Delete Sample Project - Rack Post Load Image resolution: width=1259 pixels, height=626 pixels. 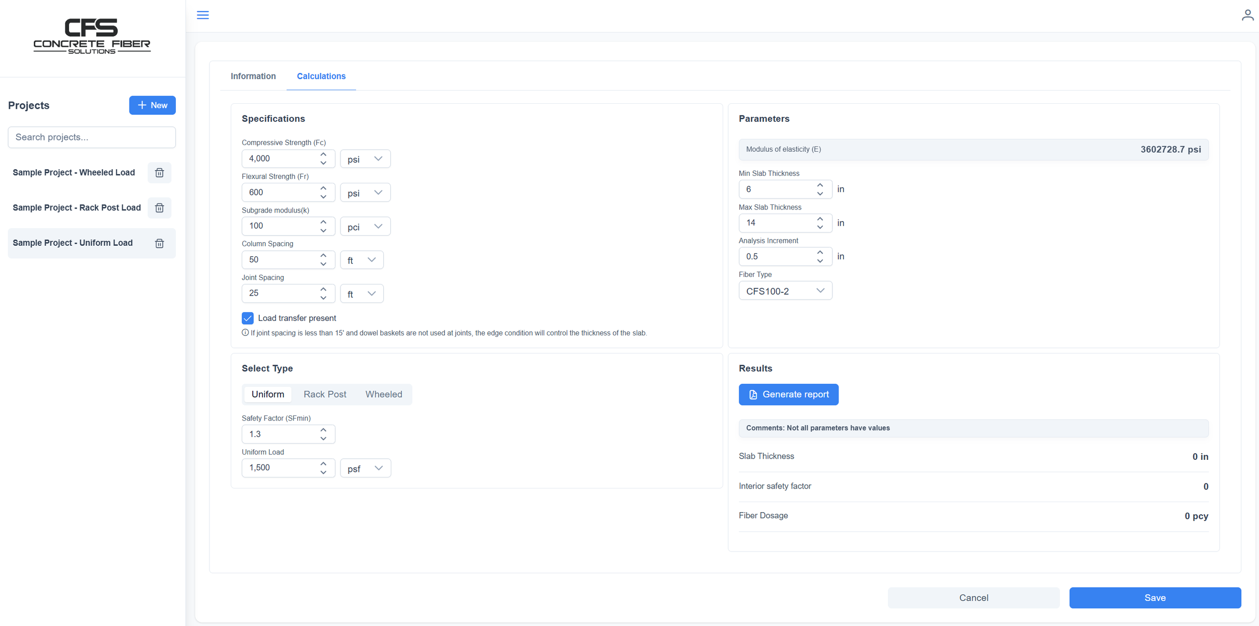[x=159, y=208]
